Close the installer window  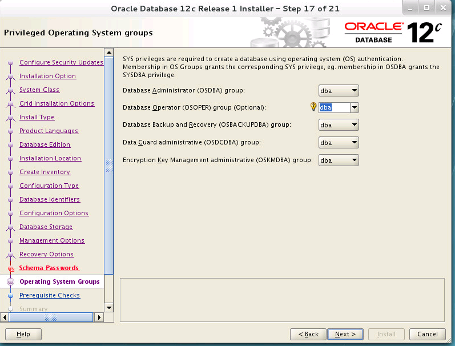point(443,8)
